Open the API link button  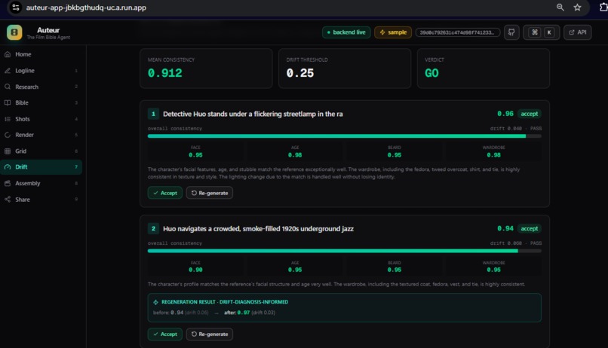click(x=577, y=32)
